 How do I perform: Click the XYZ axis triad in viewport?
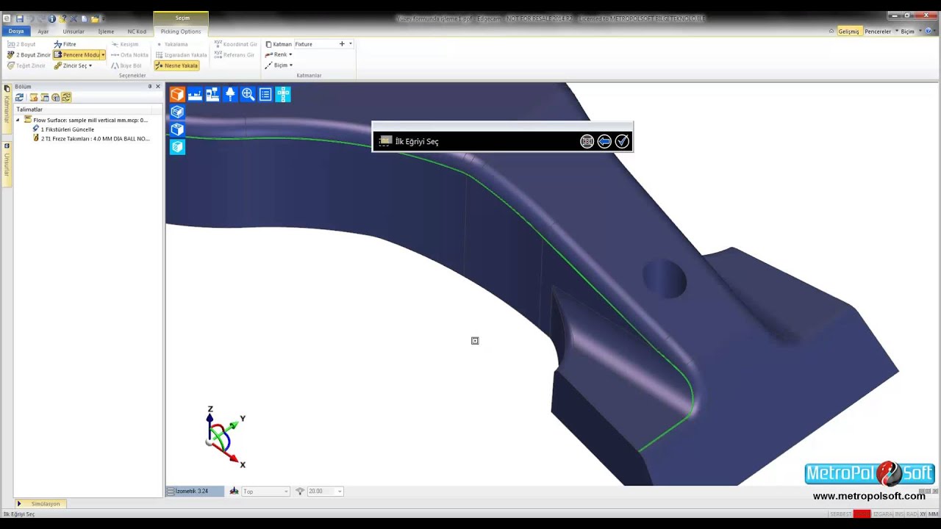pyautogui.click(x=224, y=436)
